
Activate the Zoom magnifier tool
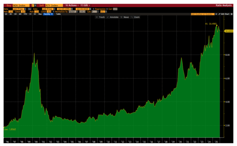tap(132, 17)
